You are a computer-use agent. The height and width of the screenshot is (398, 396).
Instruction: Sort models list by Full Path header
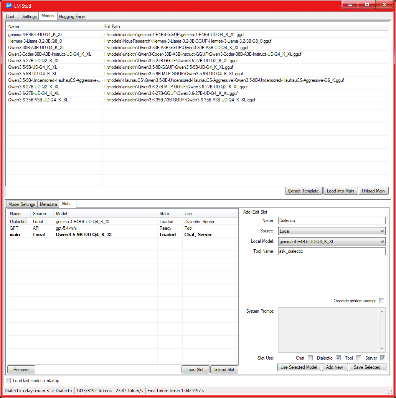245,27
